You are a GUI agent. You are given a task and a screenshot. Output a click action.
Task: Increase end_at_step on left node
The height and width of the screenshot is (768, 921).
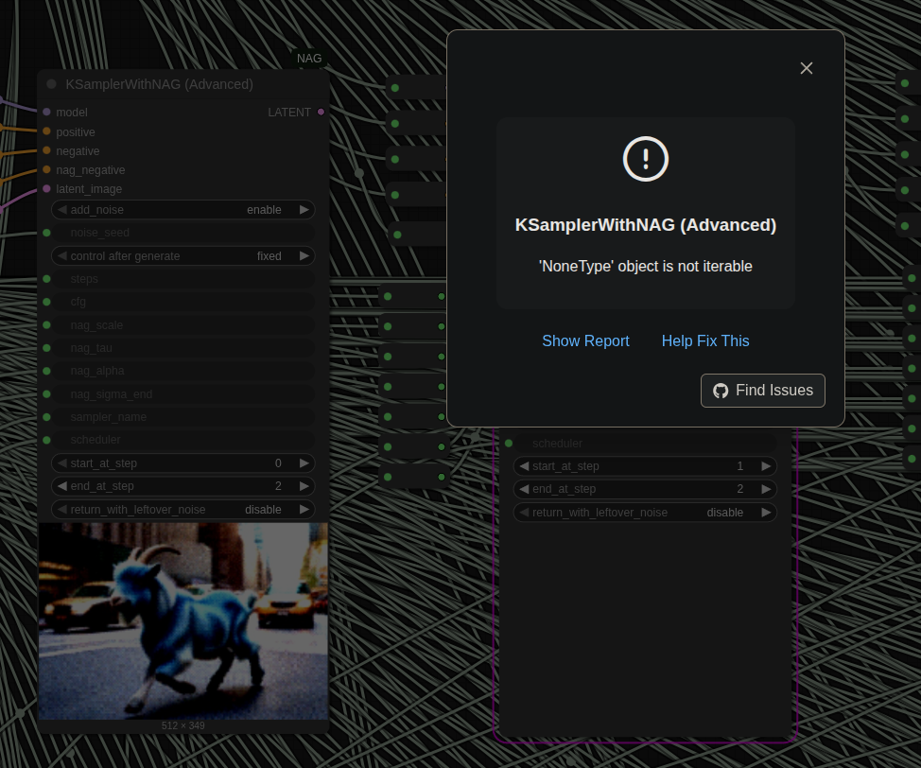(304, 486)
